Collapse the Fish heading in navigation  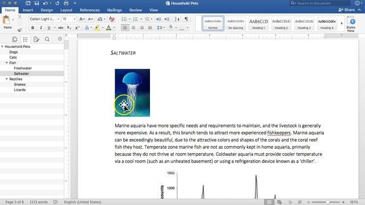7,63
